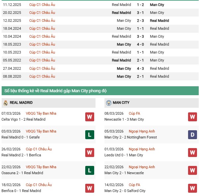Click the W badge for Celta Vigo match
This screenshot has height=196, width=199.
point(90,117)
